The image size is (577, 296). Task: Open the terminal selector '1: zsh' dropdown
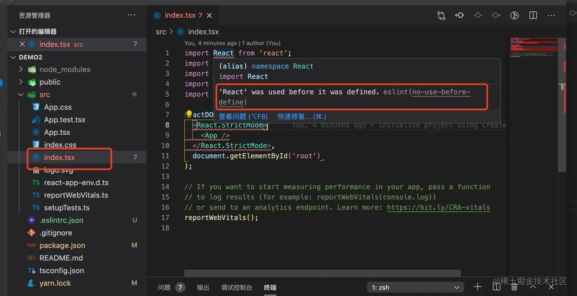[x=416, y=287]
